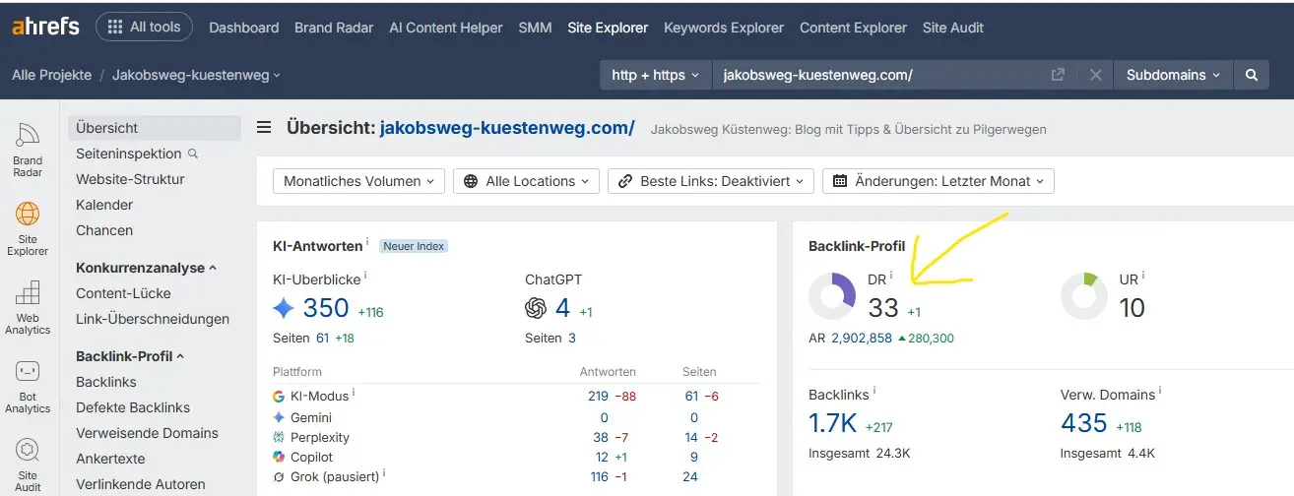Click the KI-Überblicke value 350
Image resolution: width=1294 pixels, height=496 pixels.
pos(326,308)
